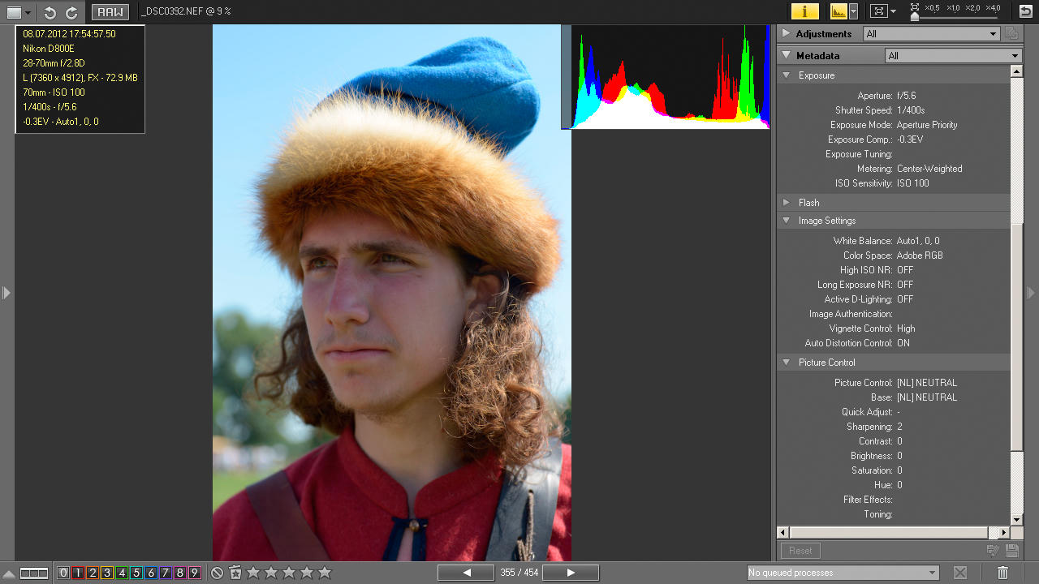Open the focus point display dropdown arrow

click(x=893, y=11)
